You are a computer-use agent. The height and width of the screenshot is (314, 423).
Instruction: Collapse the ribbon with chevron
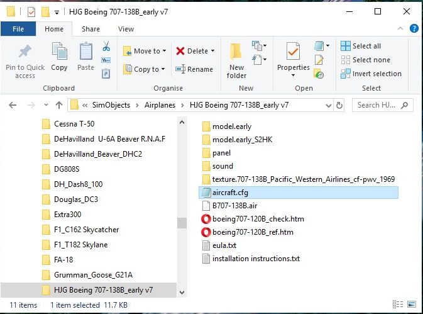click(400, 28)
